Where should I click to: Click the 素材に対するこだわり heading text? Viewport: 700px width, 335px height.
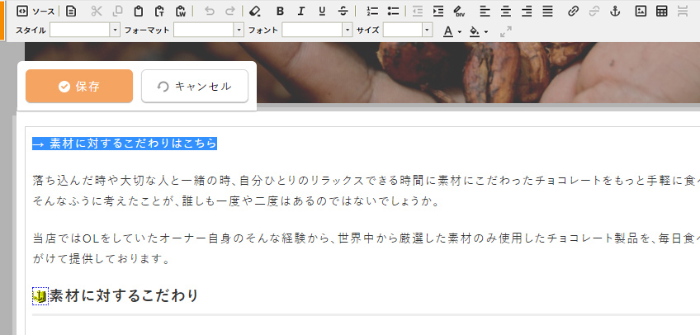coord(124,295)
